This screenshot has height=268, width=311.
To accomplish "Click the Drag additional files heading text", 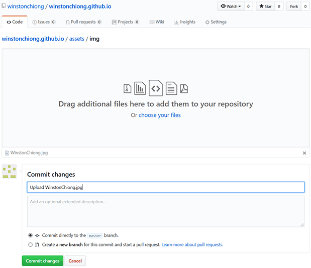I will [156, 104].
